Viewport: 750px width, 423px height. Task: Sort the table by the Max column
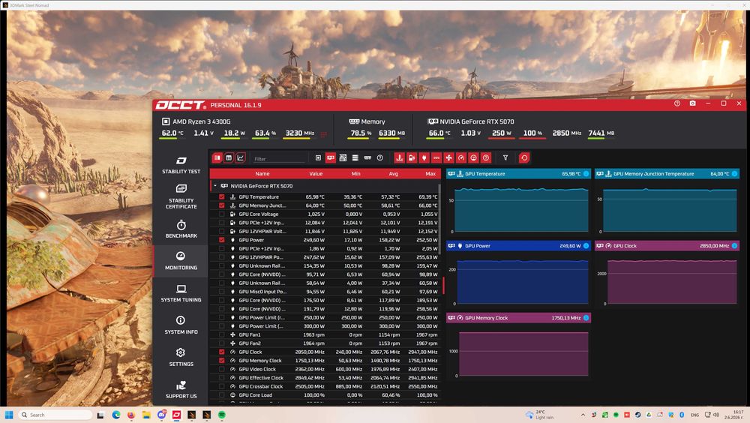(430, 174)
